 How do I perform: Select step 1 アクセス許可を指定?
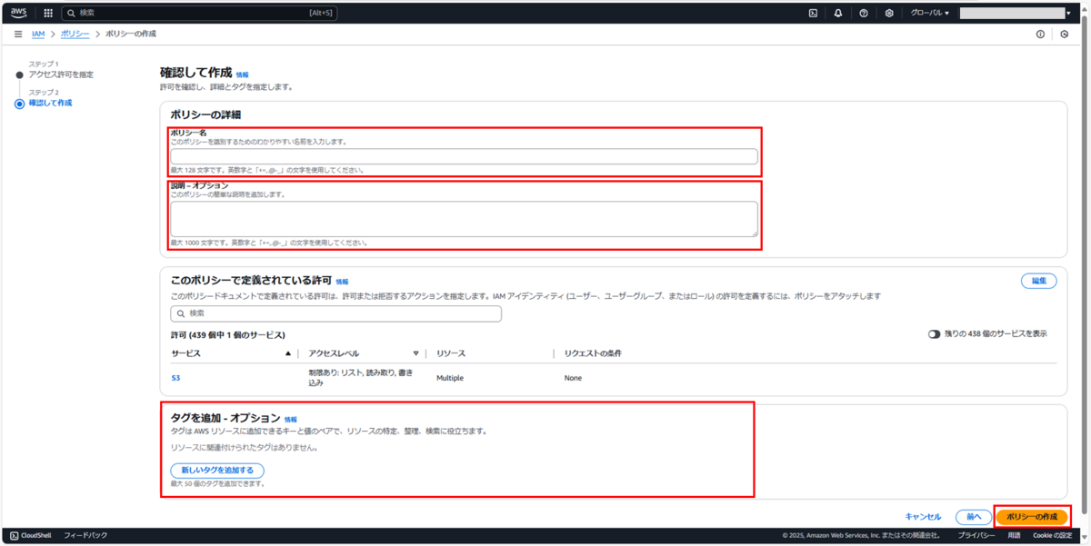61,74
